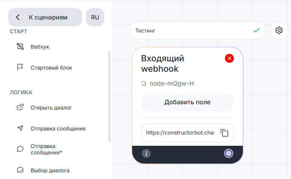The width and height of the screenshot is (291, 179).
Task: Click the purple output connector circle
Action: click(228, 153)
